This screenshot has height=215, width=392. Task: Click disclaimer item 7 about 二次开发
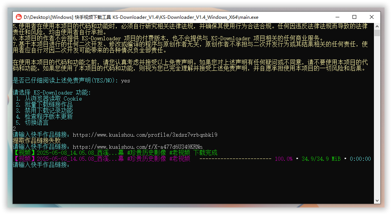190,47
